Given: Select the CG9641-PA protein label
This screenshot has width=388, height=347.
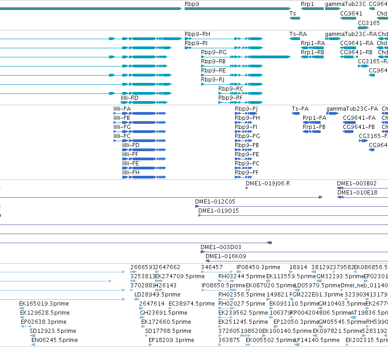Looking at the screenshot, I should coord(359,118).
